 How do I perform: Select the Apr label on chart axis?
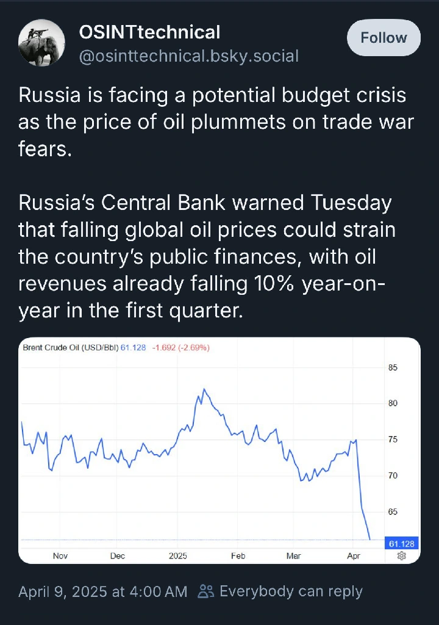coord(354,555)
